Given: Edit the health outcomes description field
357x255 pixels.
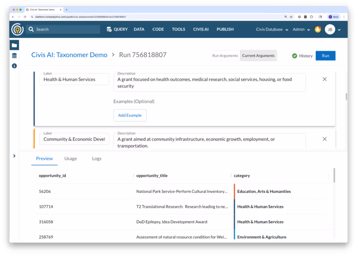Looking at the screenshot, I should (x=209, y=83).
